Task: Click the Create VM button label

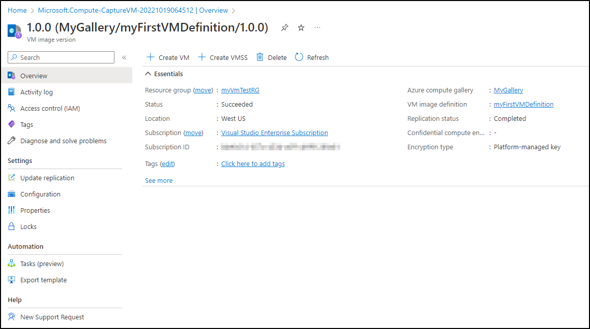Action: [x=174, y=57]
